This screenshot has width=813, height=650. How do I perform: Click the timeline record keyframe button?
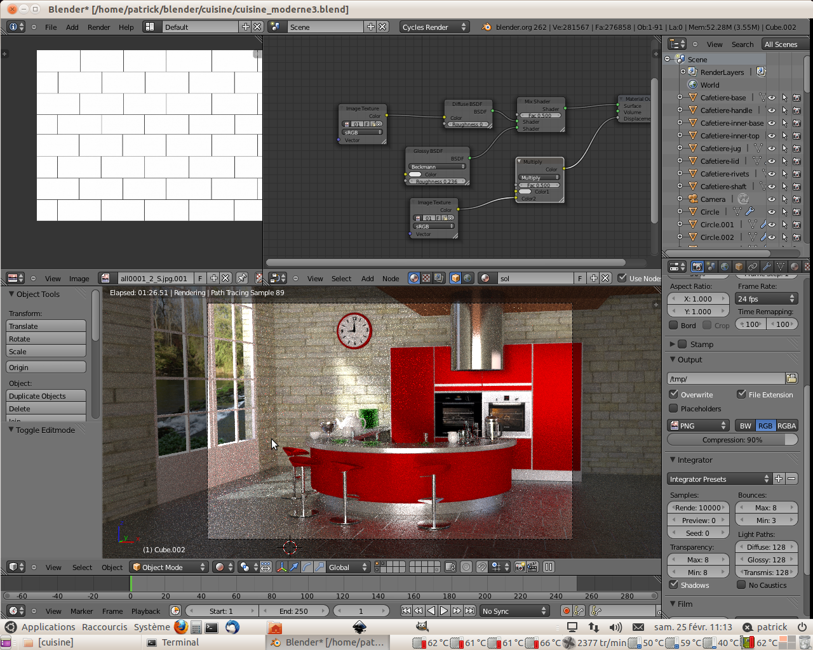566,611
